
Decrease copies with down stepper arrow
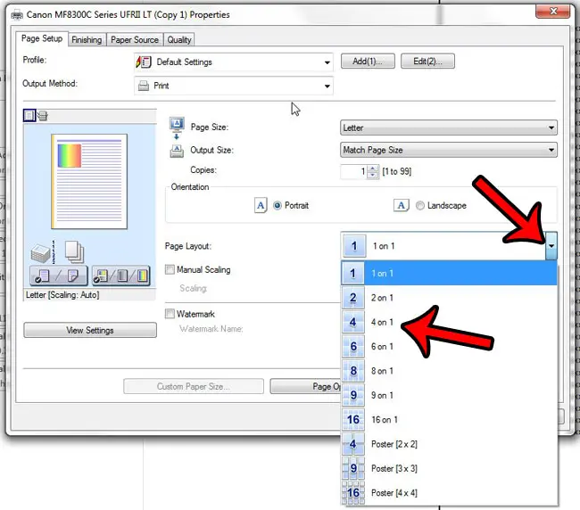[x=373, y=175]
